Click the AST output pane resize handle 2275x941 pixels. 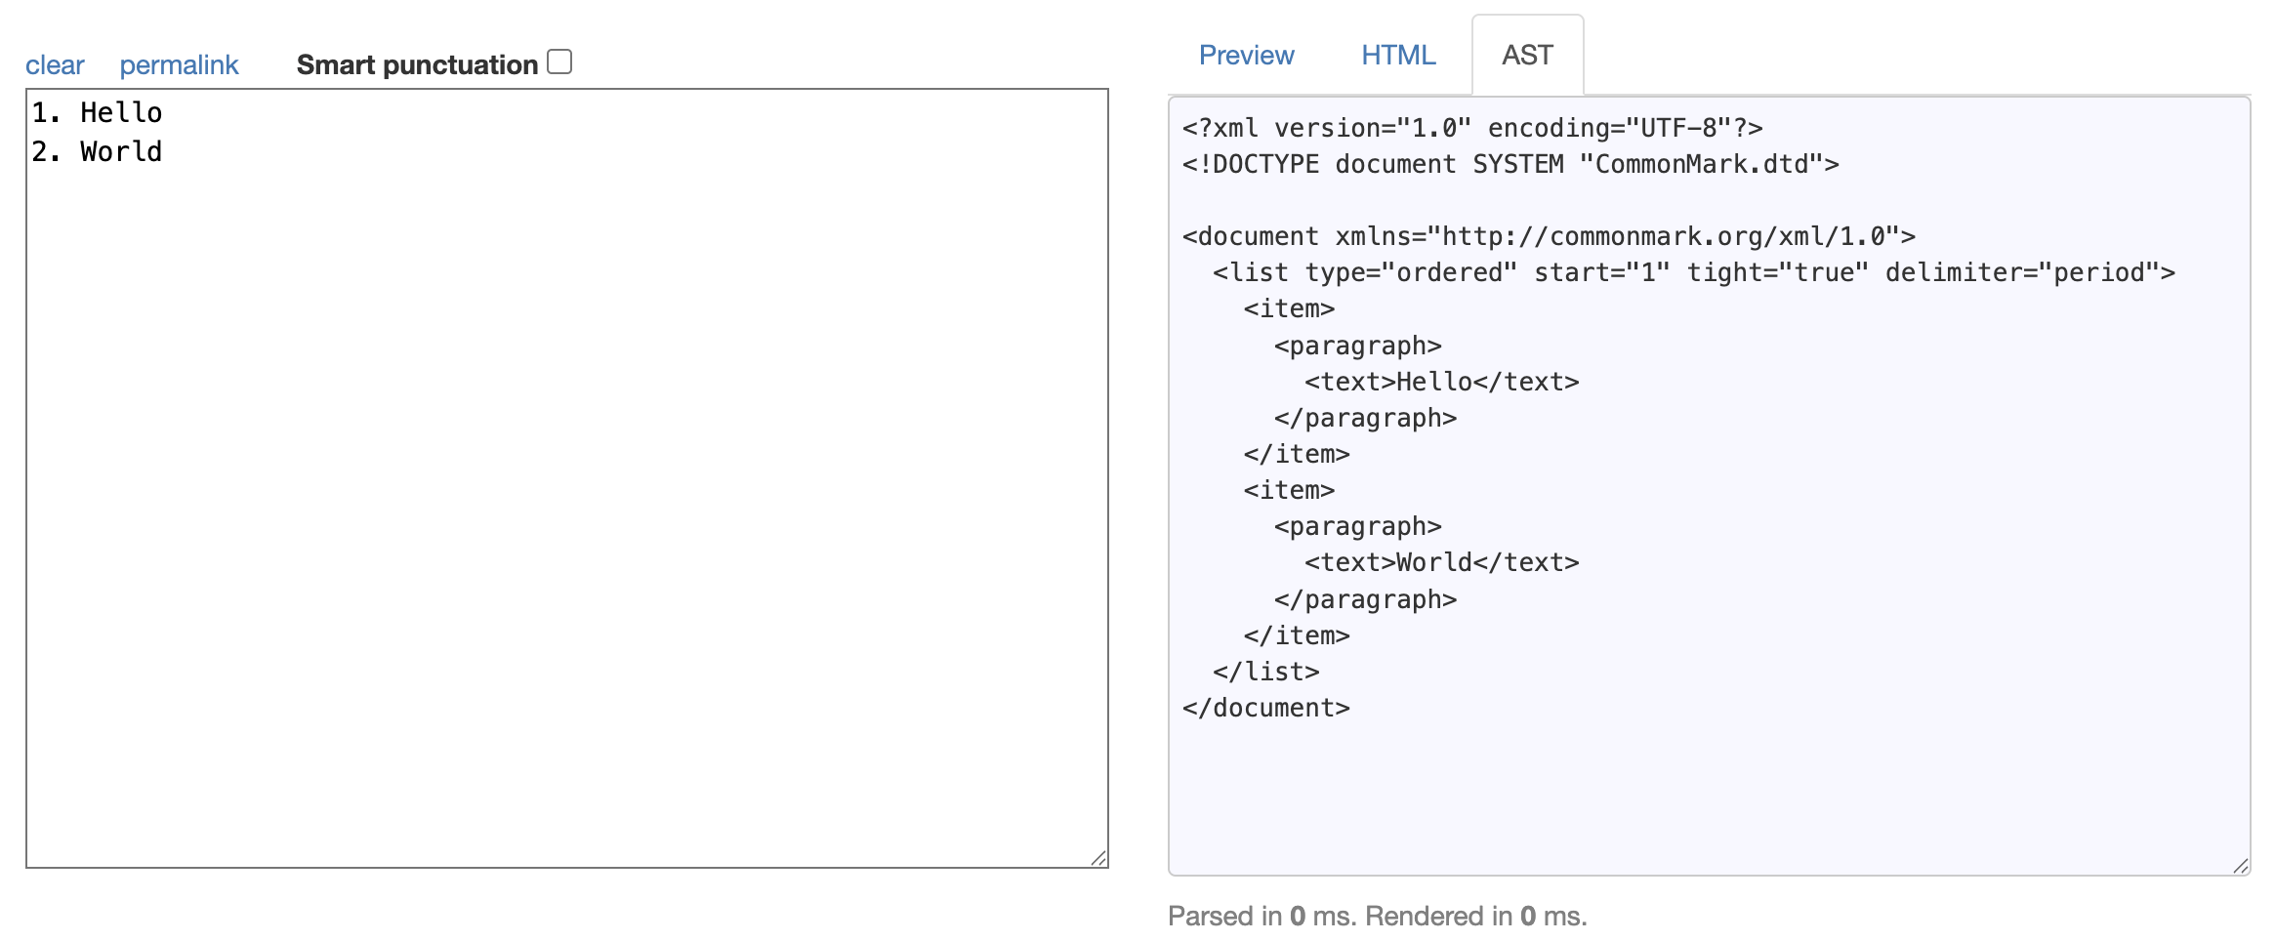click(x=2241, y=866)
